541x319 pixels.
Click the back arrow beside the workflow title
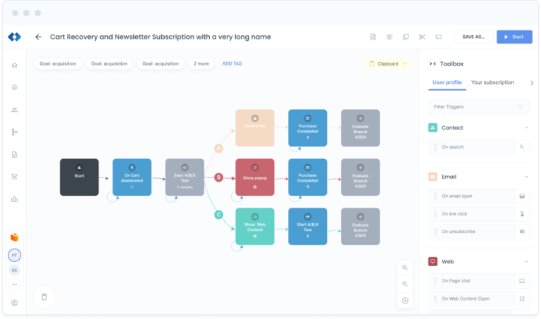[38, 37]
